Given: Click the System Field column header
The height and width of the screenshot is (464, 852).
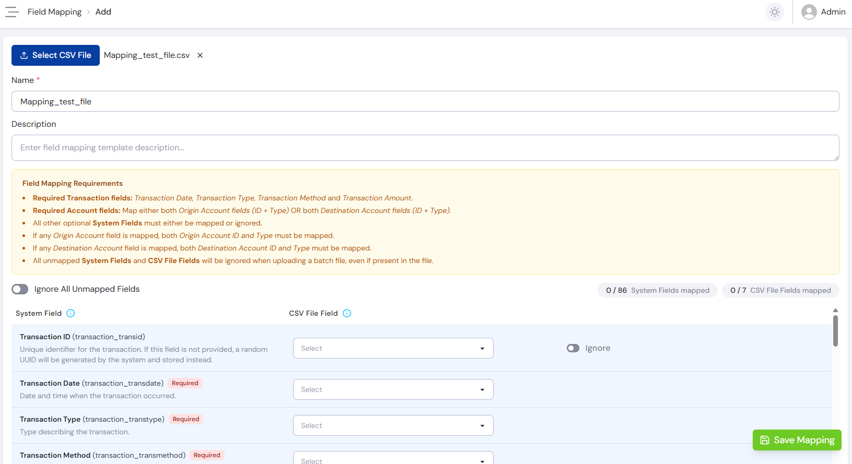Looking at the screenshot, I should (39, 313).
